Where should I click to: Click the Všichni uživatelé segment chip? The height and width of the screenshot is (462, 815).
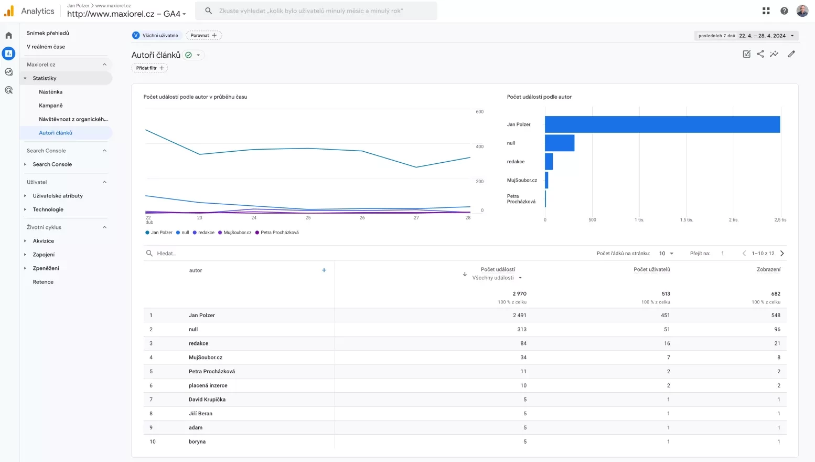pyautogui.click(x=156, y=35)
